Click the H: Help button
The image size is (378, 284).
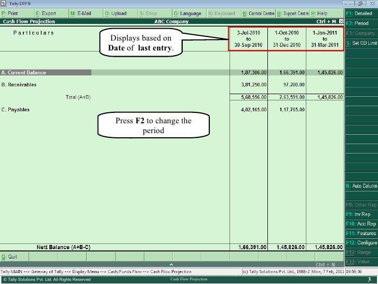[327, 14]
